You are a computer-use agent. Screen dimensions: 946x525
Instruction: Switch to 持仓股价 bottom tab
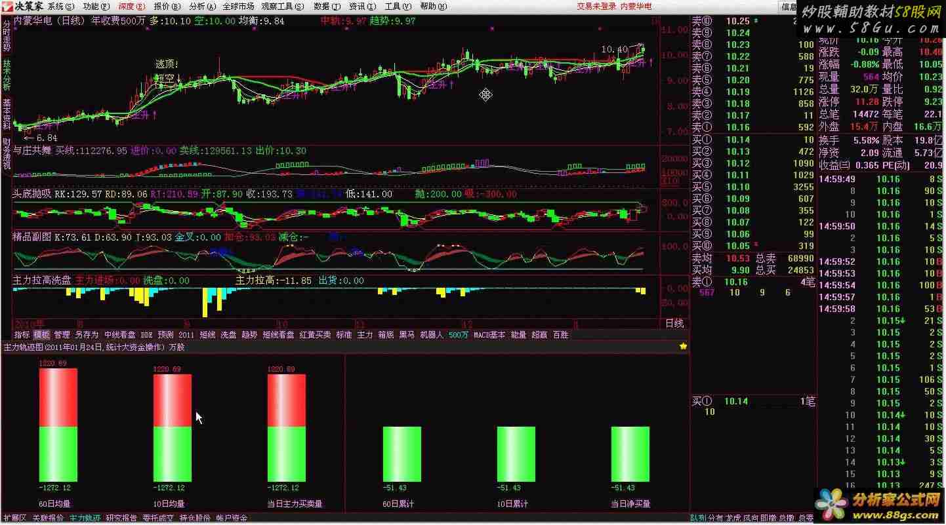tap(195, 518)
